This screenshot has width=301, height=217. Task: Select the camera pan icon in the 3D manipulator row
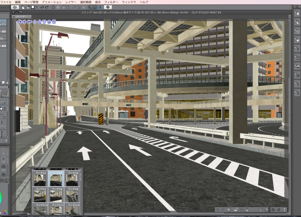pos(24,21)
